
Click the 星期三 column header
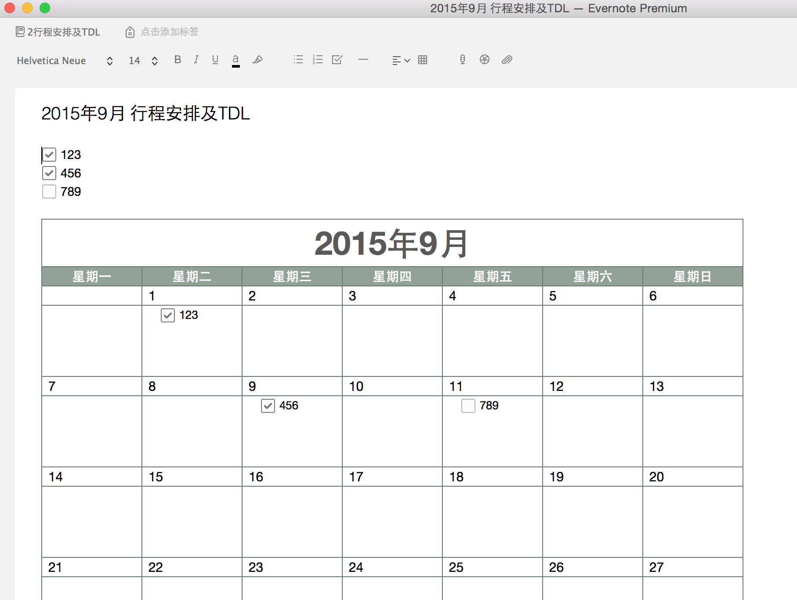[x=292, y=276]
